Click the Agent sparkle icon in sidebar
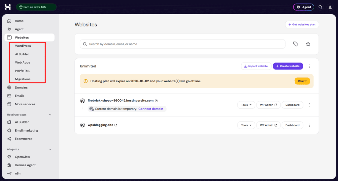Viewport: 338px width, 181px height. (x=9, y=29)
